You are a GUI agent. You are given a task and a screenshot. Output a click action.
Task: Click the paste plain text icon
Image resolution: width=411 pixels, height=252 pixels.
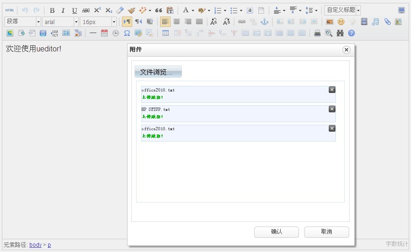[x=170, y=10]
